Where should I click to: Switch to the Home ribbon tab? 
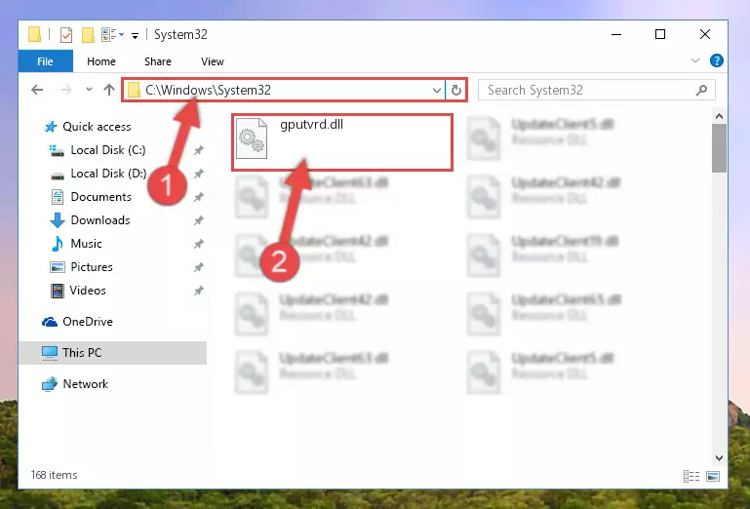click(x=100, y=61)
